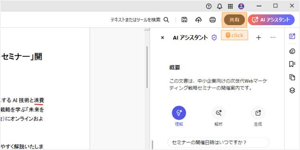Open page thumbnails panel in right rail

292,77
